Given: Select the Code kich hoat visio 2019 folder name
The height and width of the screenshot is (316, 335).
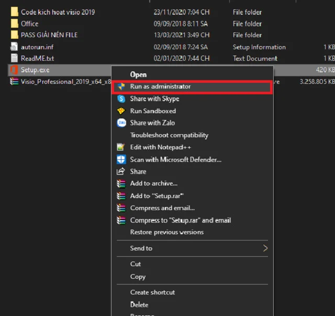Looking at the screenshot, I should pos(58,12).
